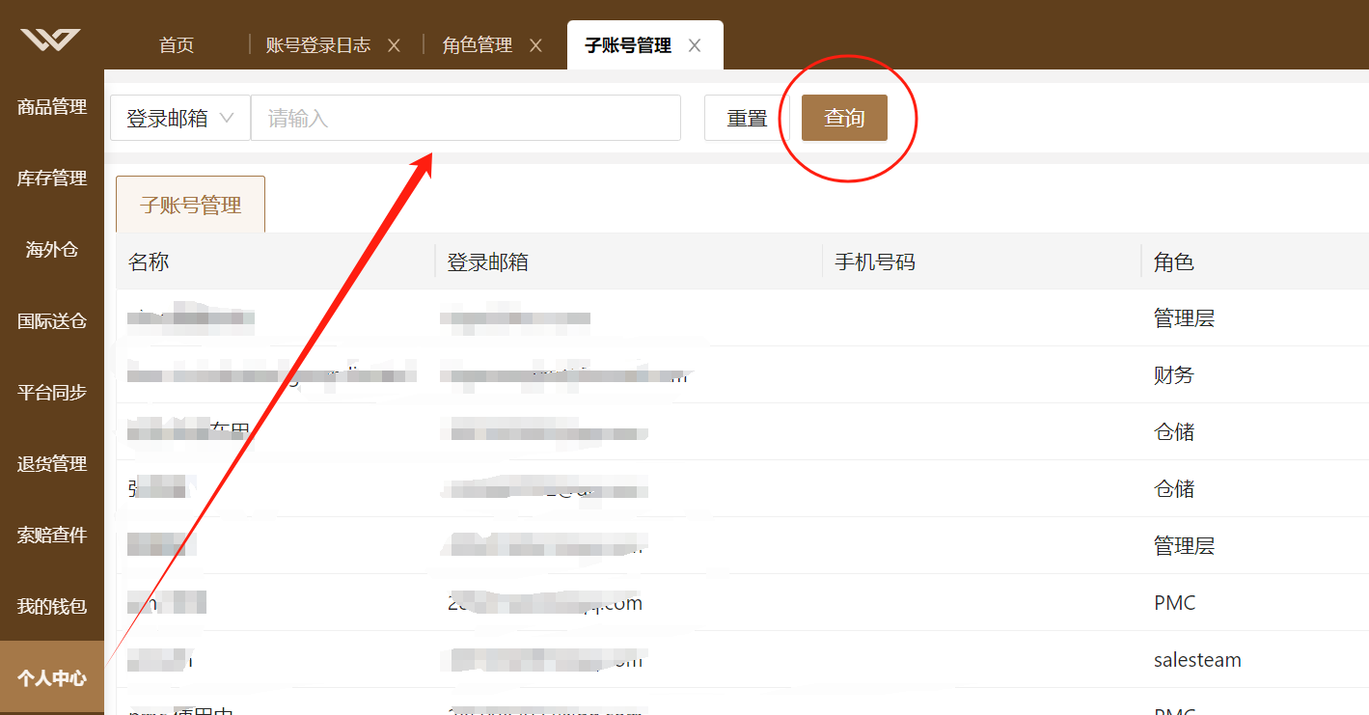The image size is (1369, 715).
Task: Click the 财务 role cell
Action: pyautogui.click(x=1174, y=375)
